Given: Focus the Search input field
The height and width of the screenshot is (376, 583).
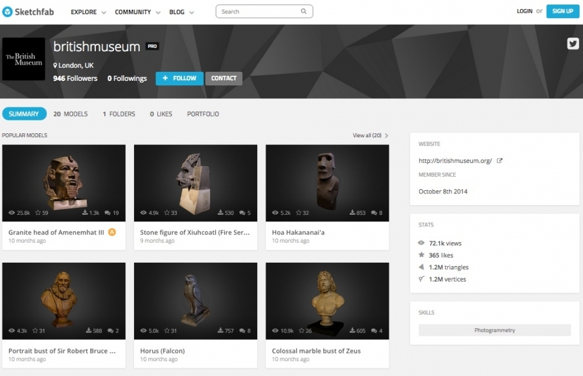Looking at the screenshot, I should coord(264,11).
